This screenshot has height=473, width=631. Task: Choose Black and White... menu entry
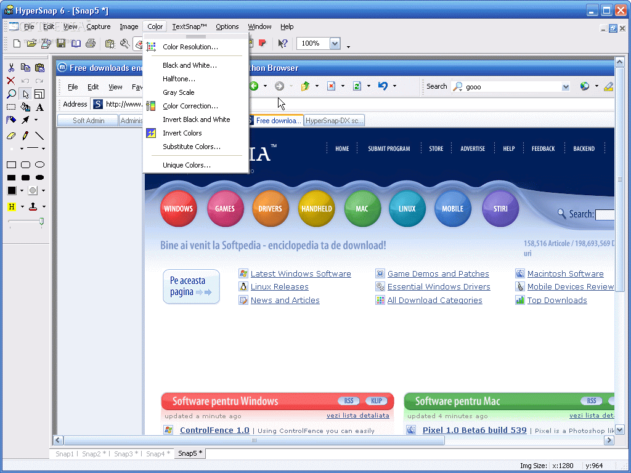196,65
